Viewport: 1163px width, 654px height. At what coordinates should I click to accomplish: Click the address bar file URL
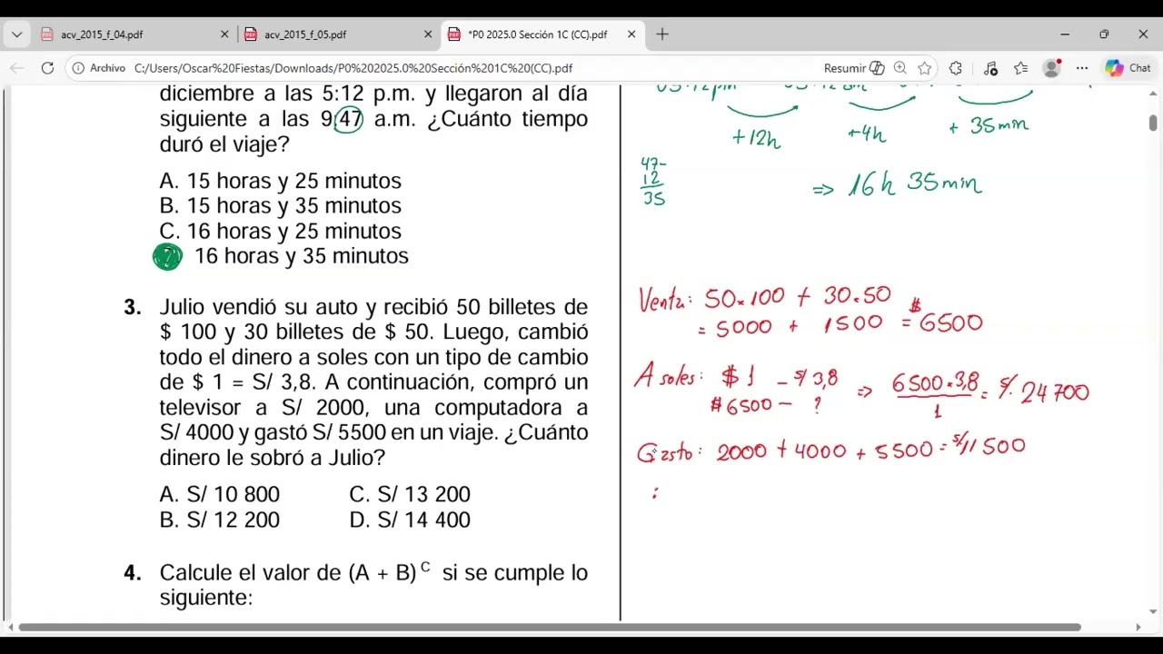(353, 68)
